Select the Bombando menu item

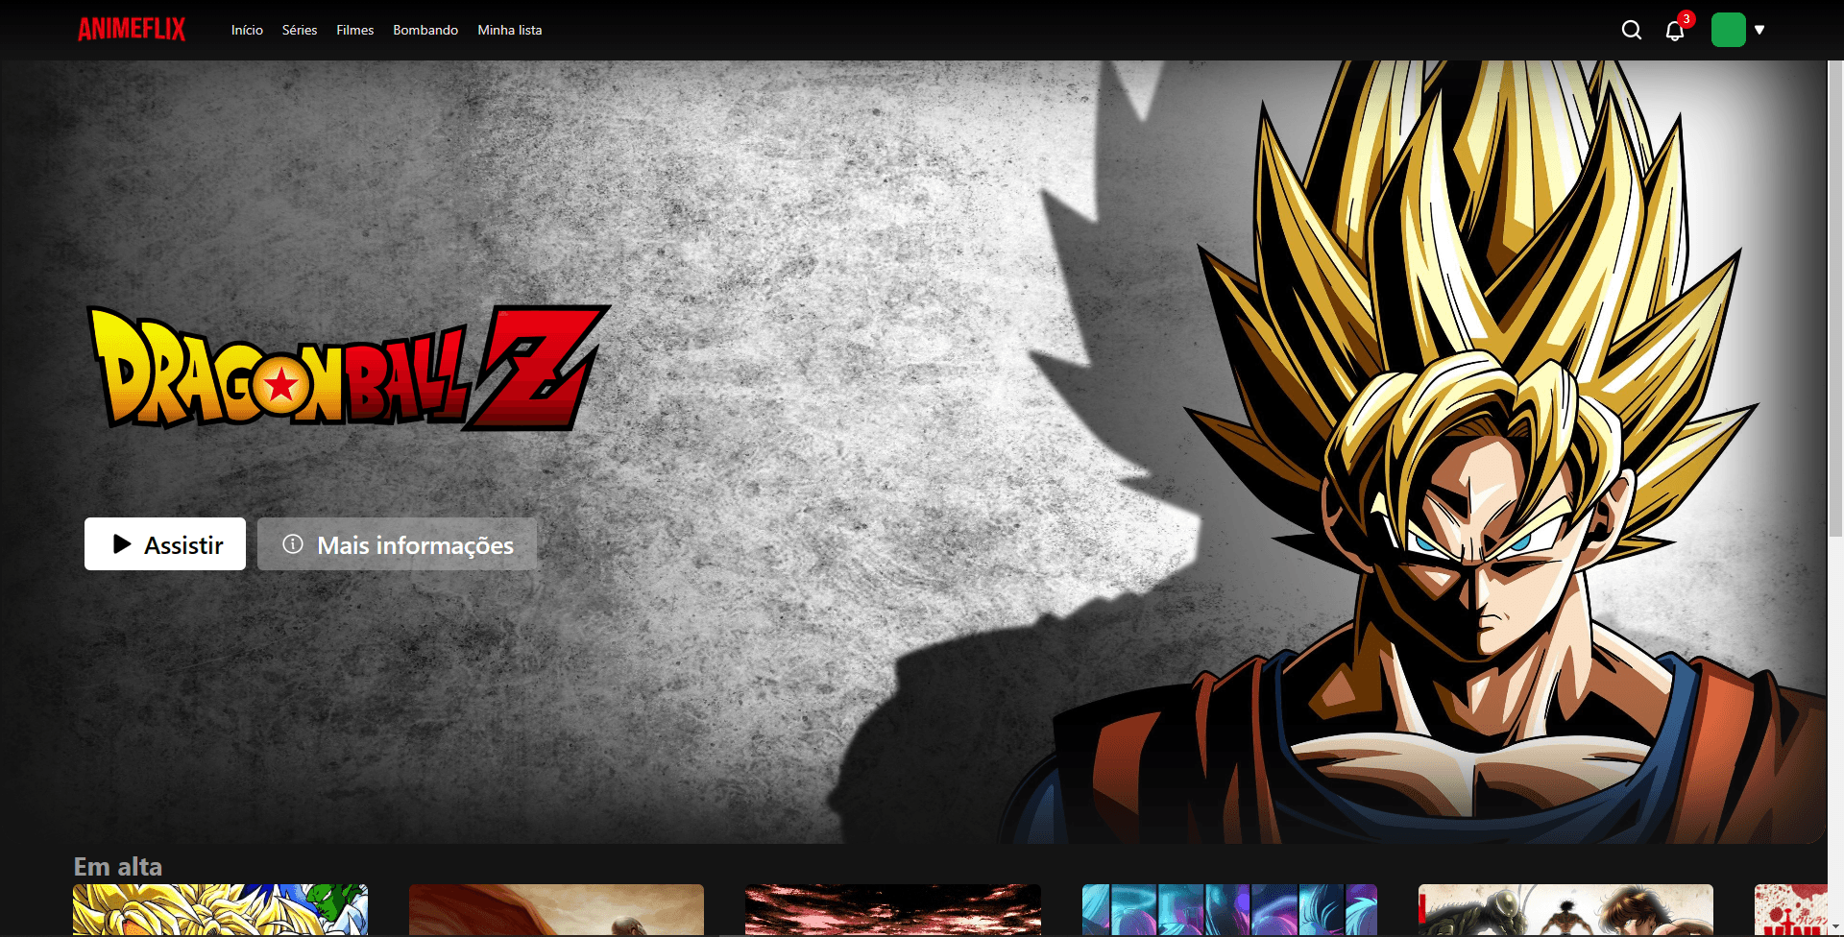pos(425,30)
